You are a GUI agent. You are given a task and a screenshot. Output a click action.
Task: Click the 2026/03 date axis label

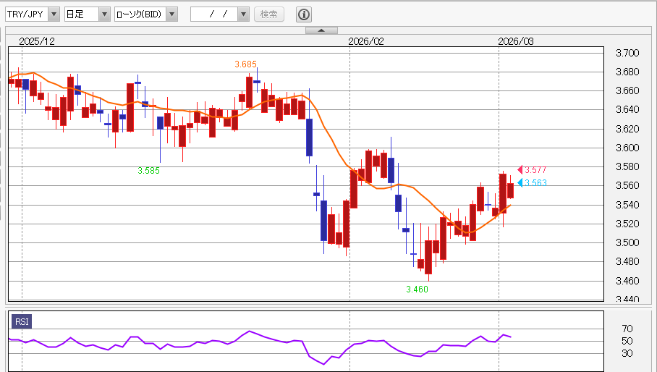[516, 41]
